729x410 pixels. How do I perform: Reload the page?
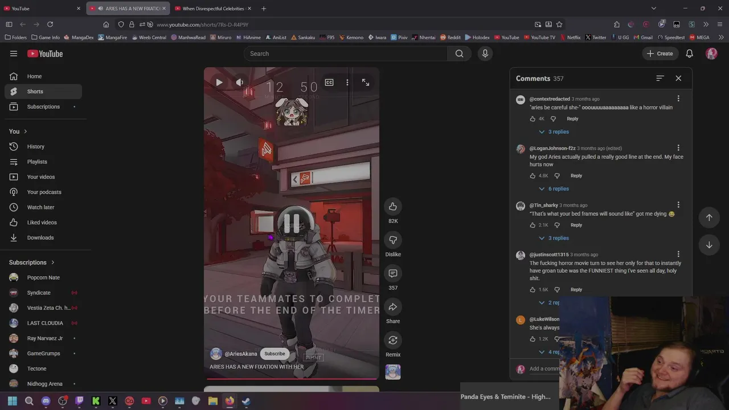[50, 24]
